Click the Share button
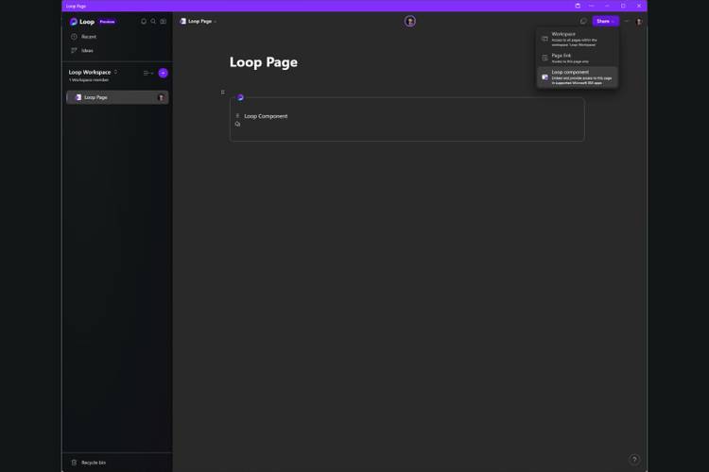 (605, 21)
